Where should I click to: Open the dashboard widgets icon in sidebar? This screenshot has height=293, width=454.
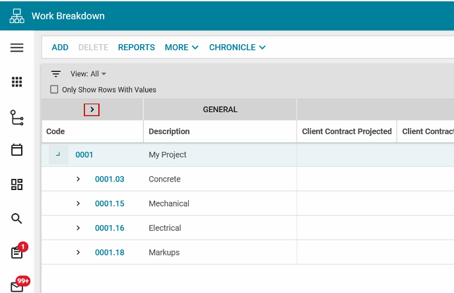(x=16, y=184)
